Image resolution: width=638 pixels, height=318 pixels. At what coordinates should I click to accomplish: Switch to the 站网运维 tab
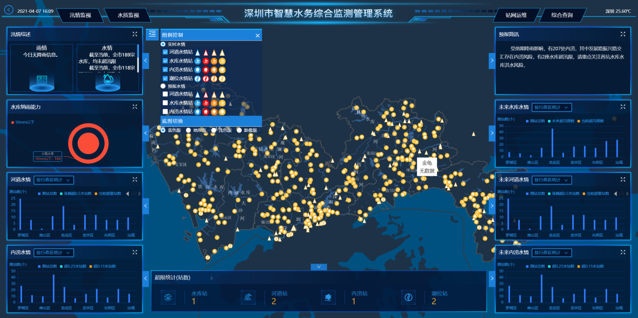click(x=516, y=15)
